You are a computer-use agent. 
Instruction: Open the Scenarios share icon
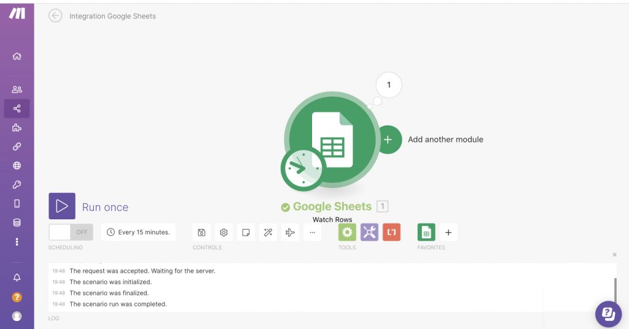pos(17,108)
